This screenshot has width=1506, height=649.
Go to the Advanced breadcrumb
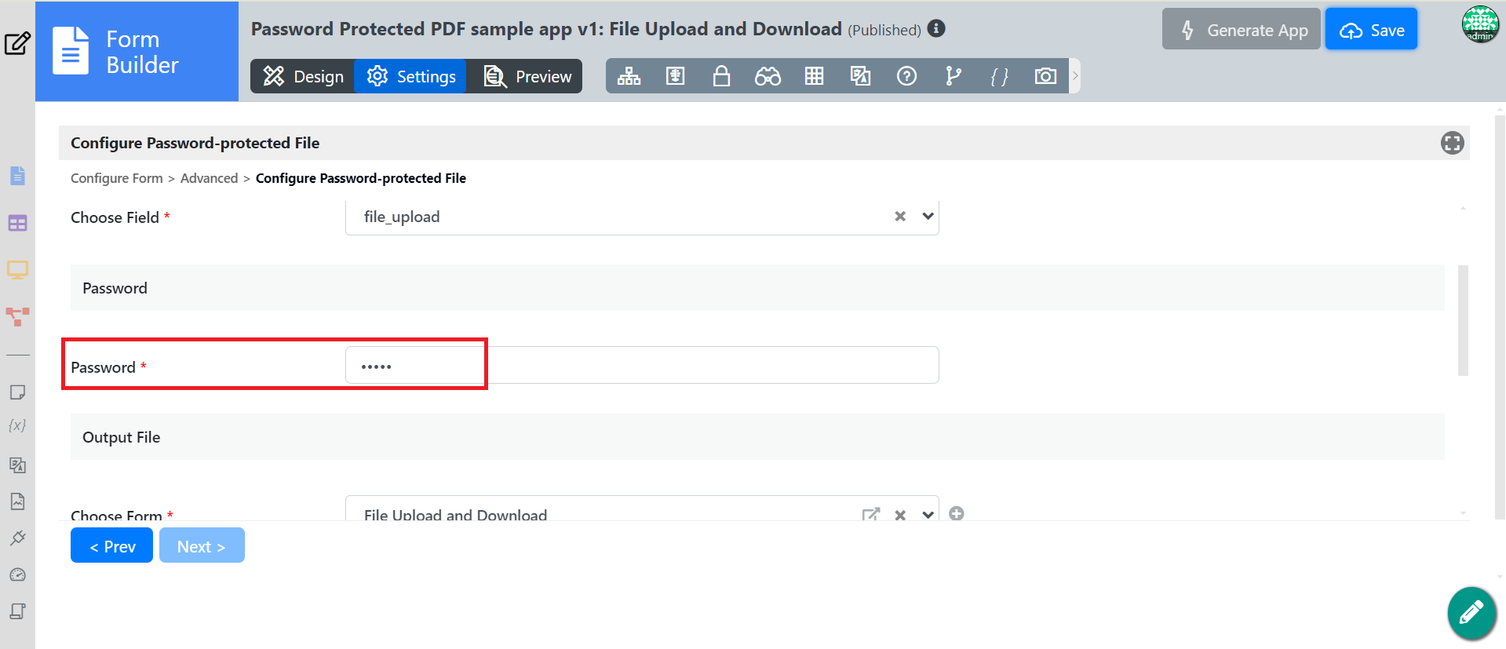pos(209,178)
